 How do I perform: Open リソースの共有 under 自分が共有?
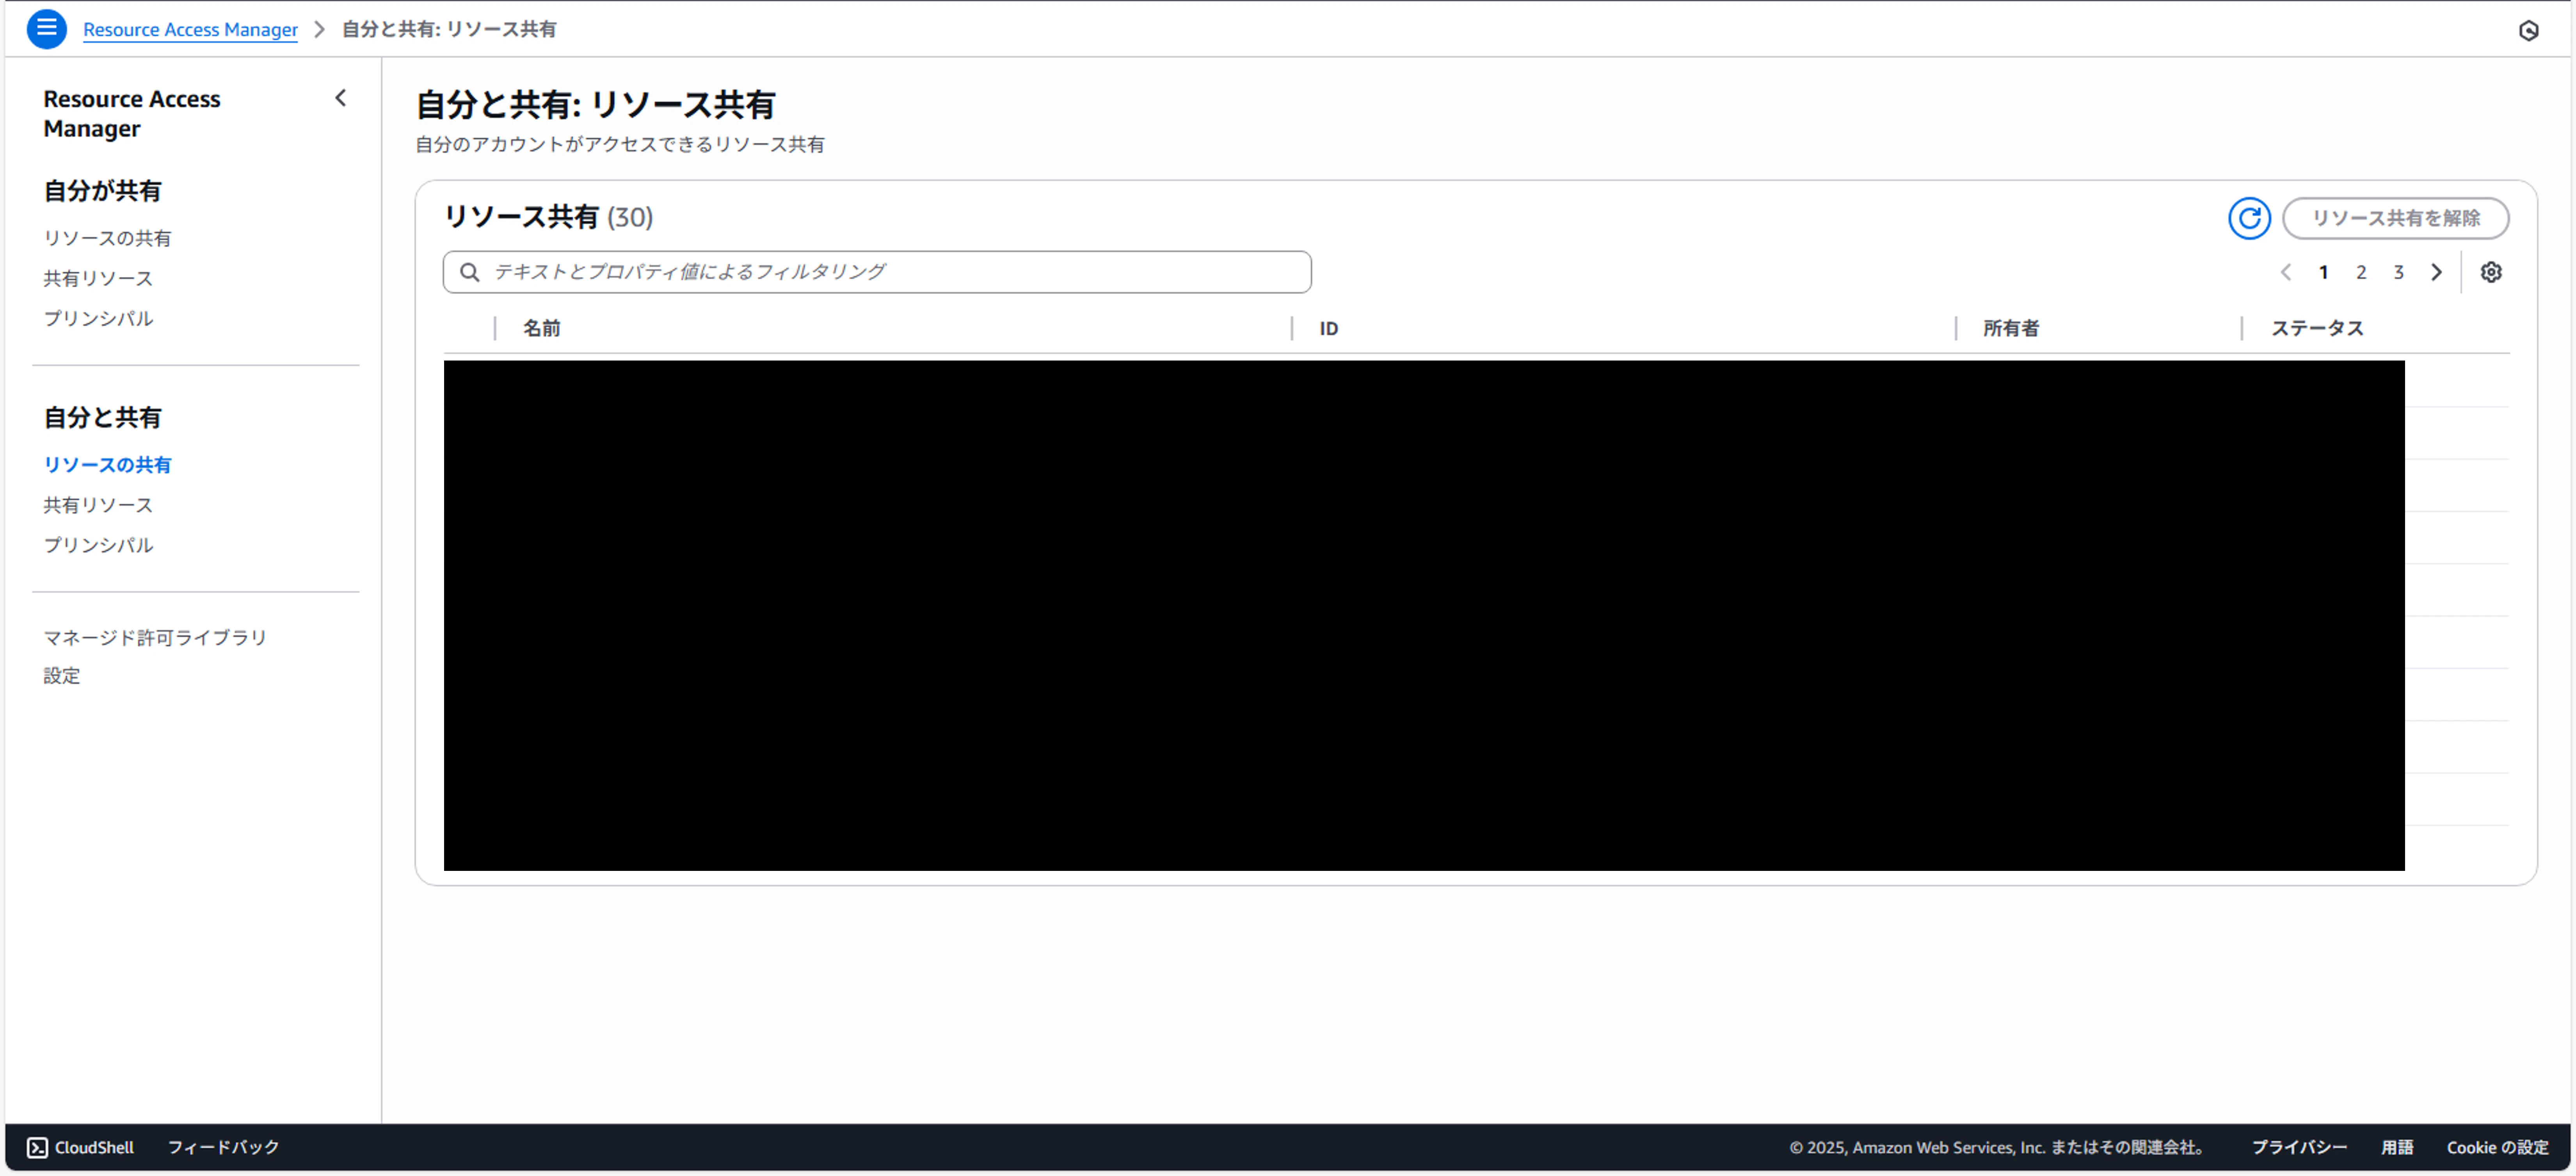click(107, 238)
